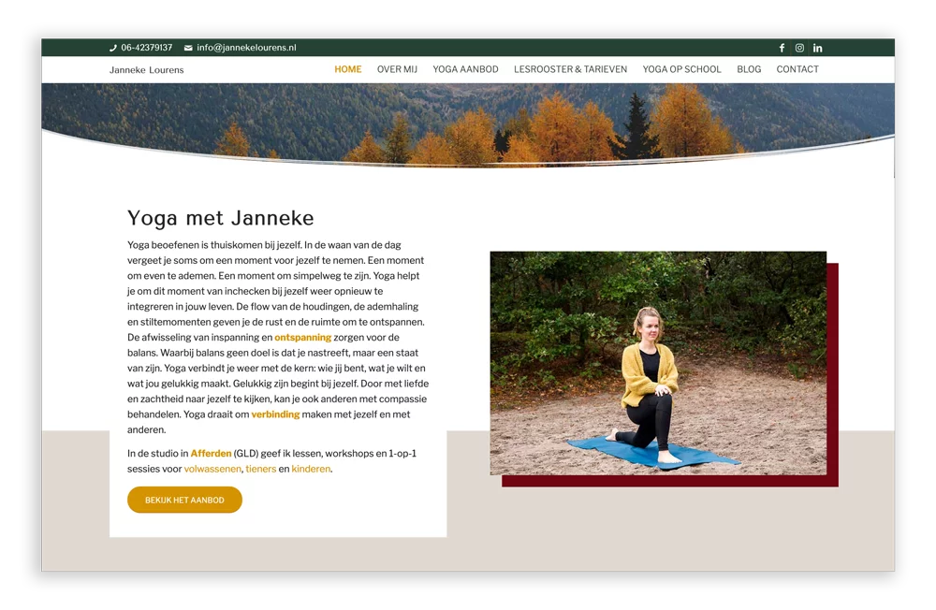Visit the BLOG page
This screenshot has width=936, height=610.
tap(749, 69)
